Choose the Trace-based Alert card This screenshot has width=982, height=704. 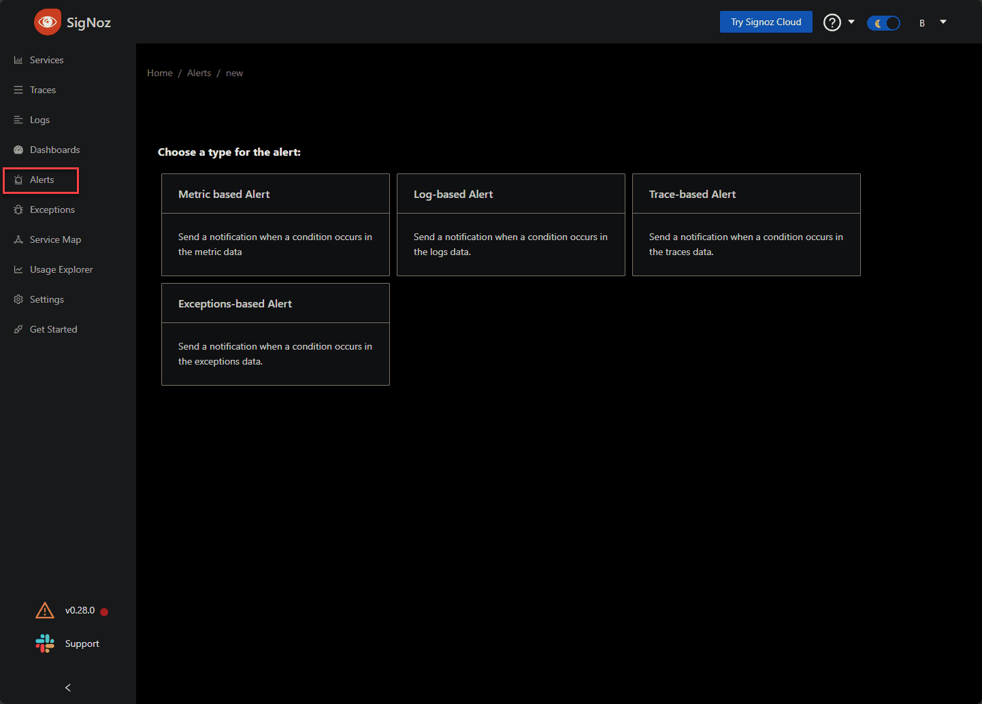click(x=747, y=224)
